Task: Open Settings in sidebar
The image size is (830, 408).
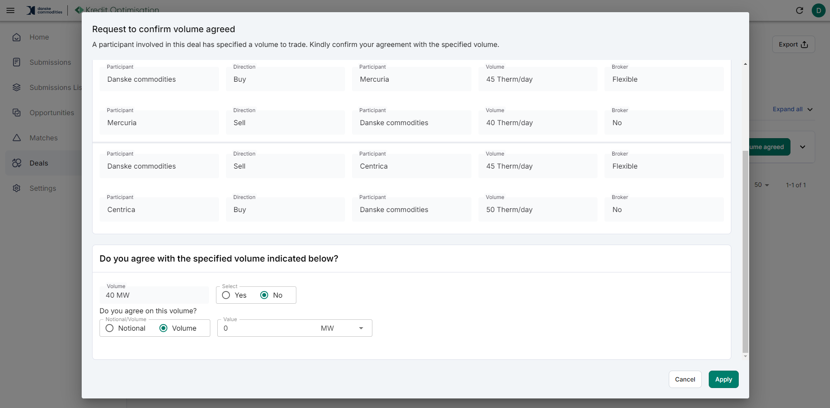Action: pyautogui.click(x=43, y=188)
